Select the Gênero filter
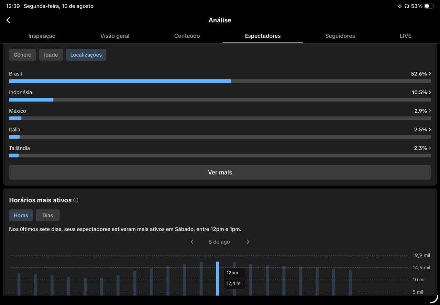The image size is (440, 305). (22, 55)
